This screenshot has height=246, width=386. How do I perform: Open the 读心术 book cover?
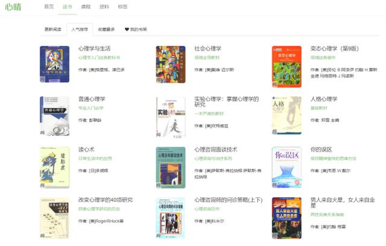pyautogui.click(x=55, y=167)
